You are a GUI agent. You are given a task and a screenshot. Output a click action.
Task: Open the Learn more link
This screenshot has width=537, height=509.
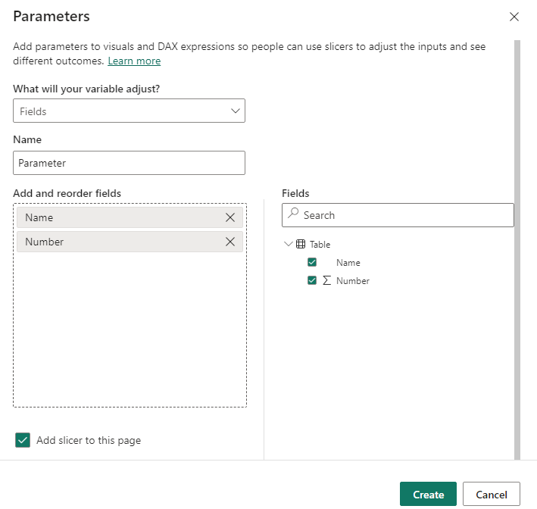pyautogui.click(x=134, y=61)
